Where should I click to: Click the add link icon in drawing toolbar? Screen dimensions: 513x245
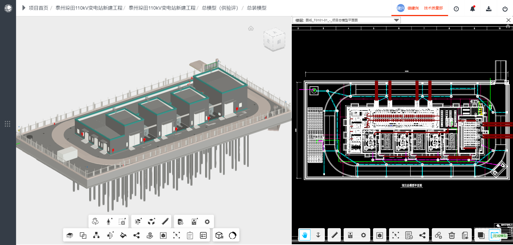438,235
